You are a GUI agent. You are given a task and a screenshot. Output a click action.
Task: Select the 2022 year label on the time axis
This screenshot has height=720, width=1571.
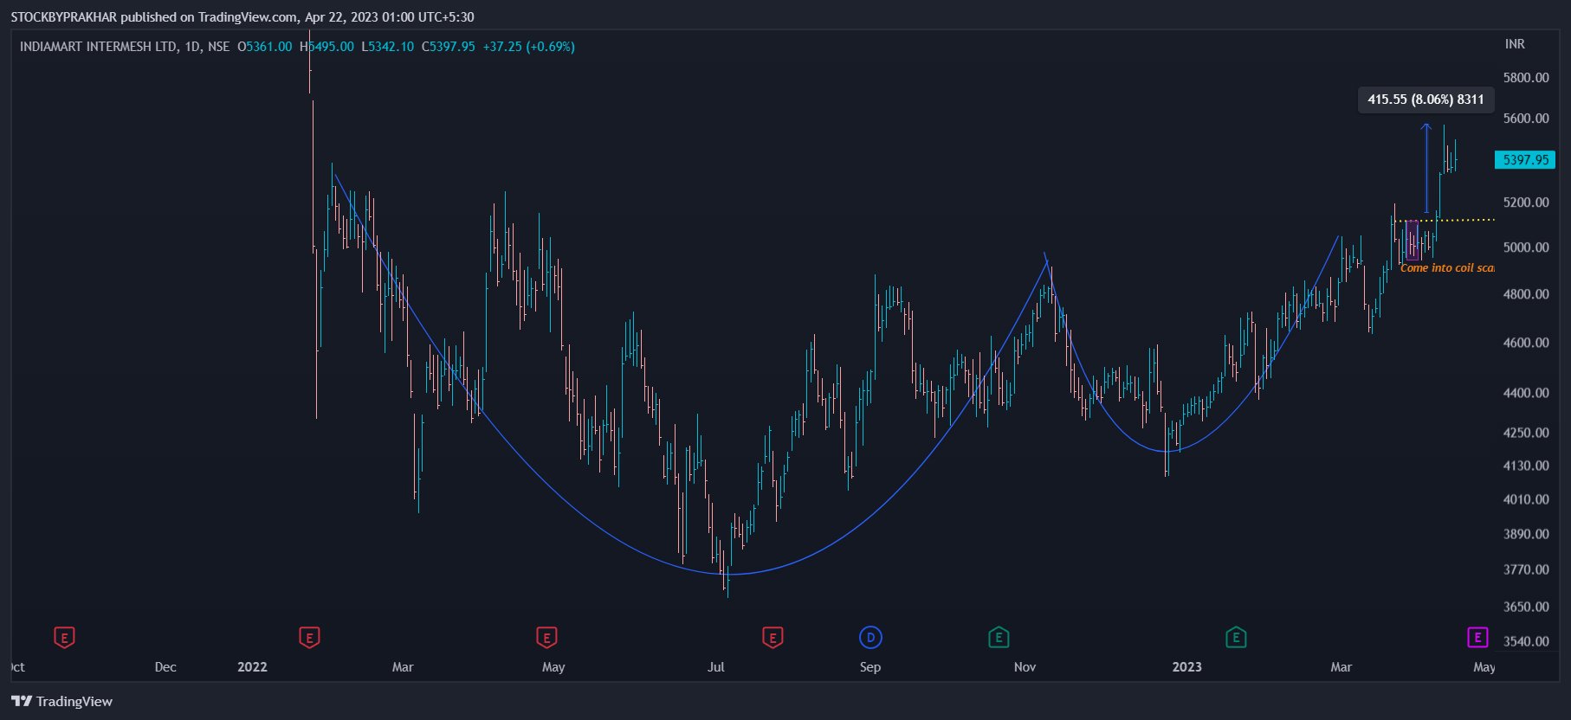(252, 667)
